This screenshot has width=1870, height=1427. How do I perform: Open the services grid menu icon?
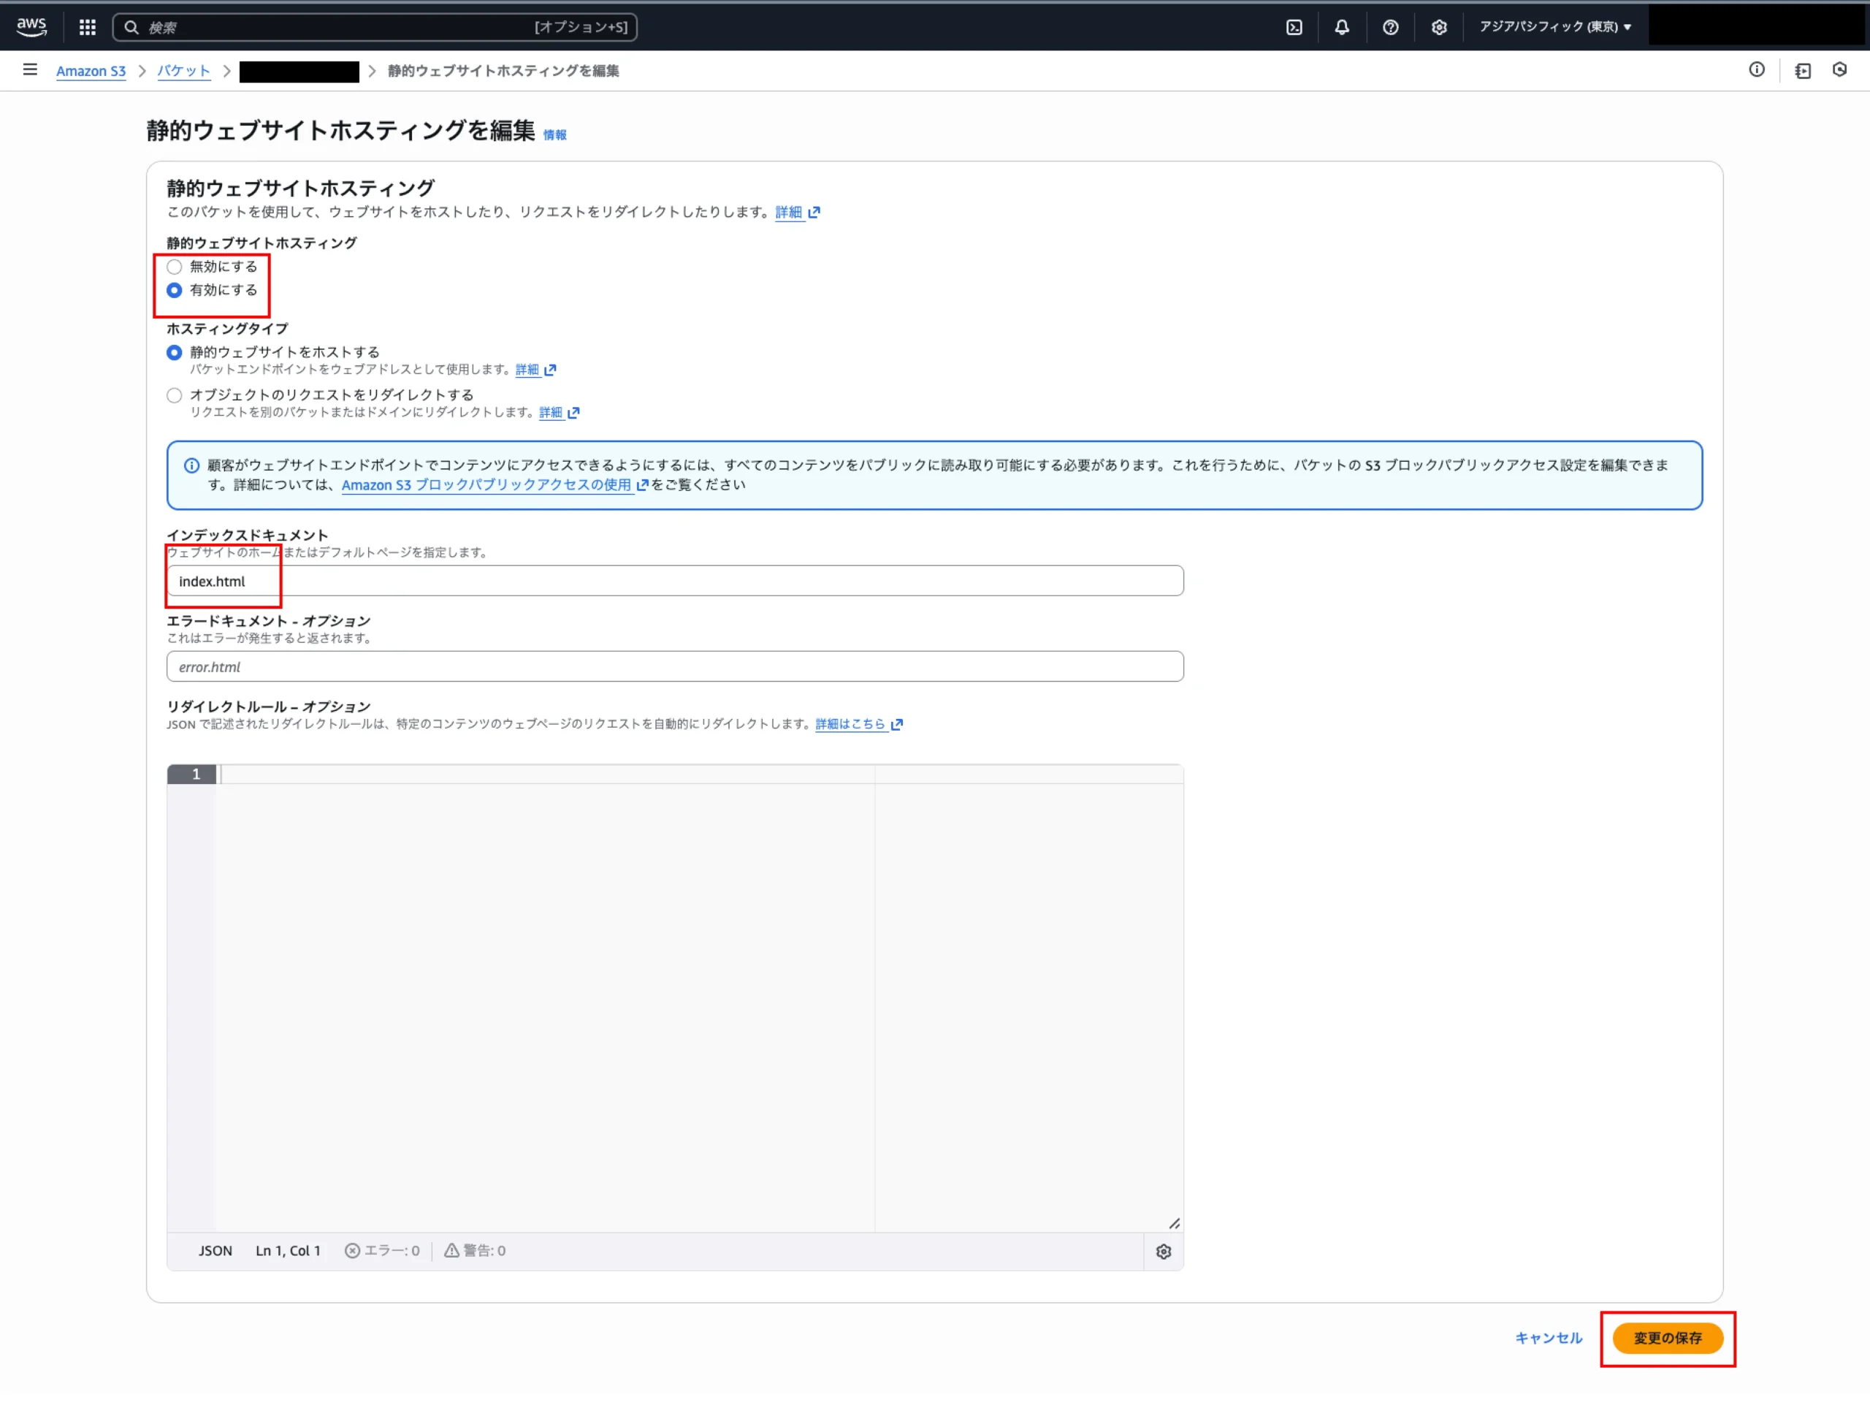click(87, 27)
